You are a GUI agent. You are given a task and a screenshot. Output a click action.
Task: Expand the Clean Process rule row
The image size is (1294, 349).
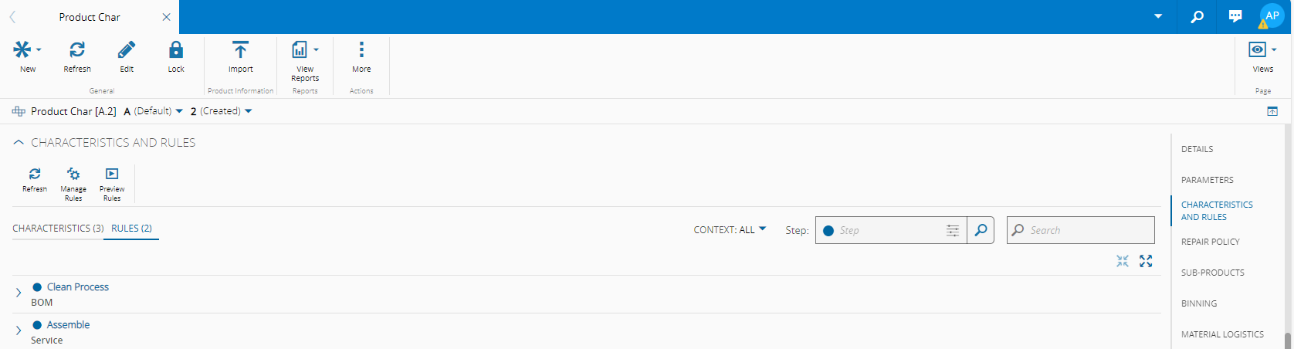[19, 293]
